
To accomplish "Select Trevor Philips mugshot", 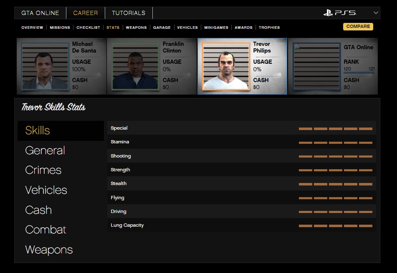I will [226, 67].
